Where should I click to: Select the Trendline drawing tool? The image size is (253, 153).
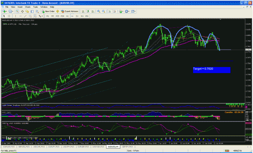pos(25,16)
